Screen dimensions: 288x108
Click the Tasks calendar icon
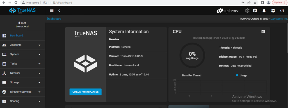tap(4, 64)
